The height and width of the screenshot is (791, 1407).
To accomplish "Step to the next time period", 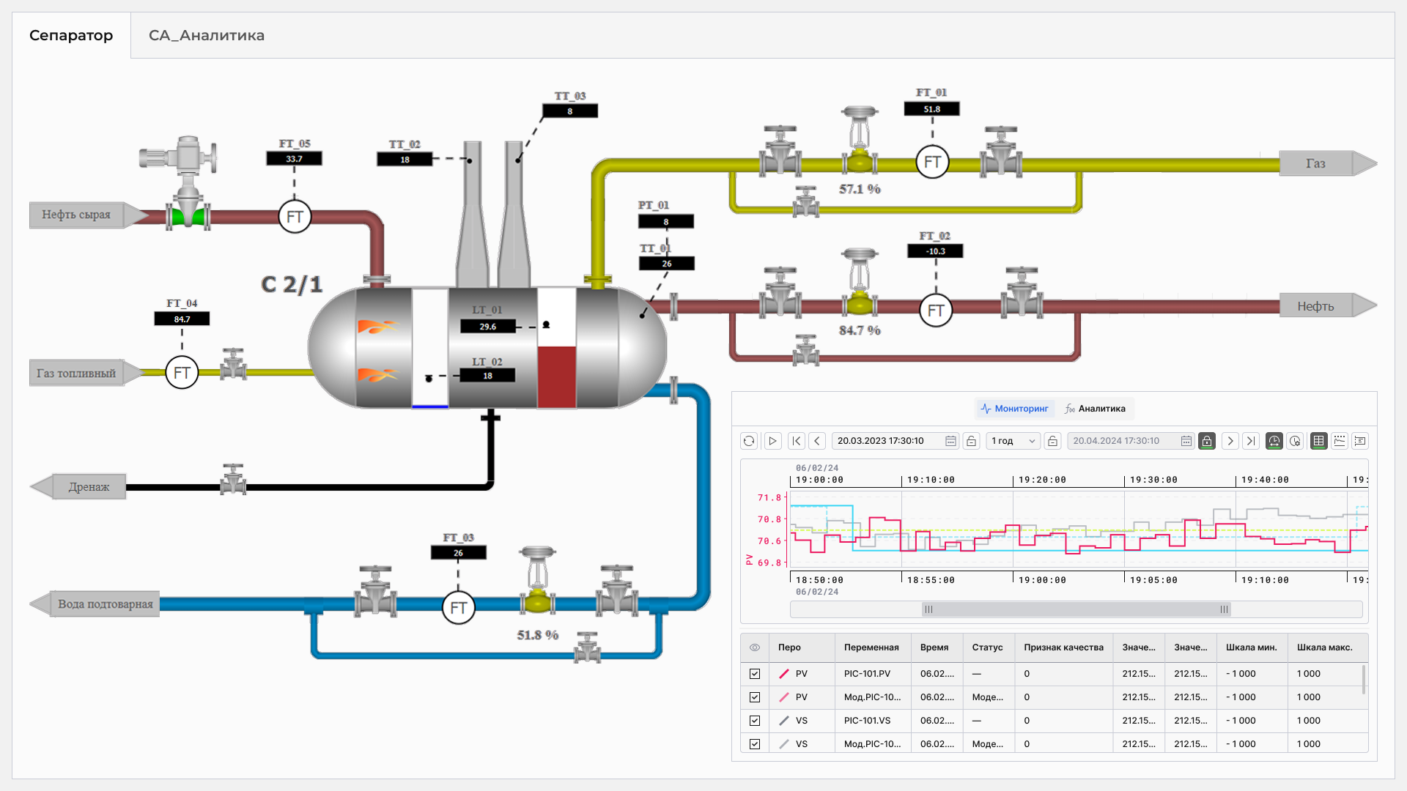I will click(1230, 441).
